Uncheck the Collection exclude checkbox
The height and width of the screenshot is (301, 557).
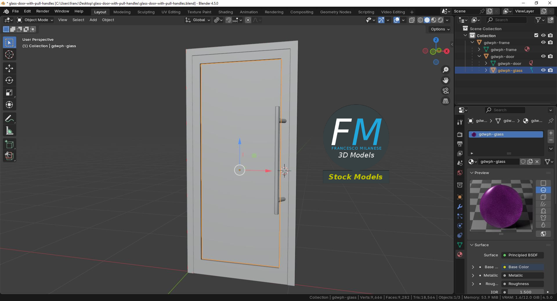(x=536, y=35)
